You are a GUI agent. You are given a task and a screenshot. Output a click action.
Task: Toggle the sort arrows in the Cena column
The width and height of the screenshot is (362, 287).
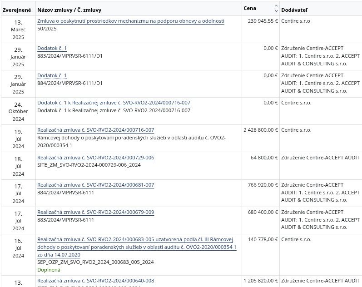[276, 9]
